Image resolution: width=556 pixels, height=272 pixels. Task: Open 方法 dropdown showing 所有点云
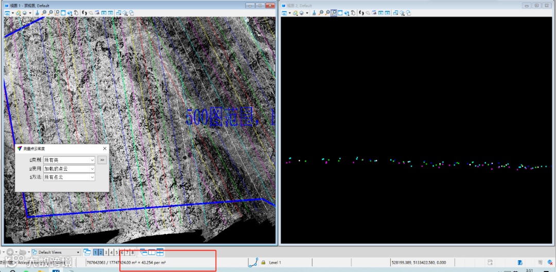tap(69, 177)
